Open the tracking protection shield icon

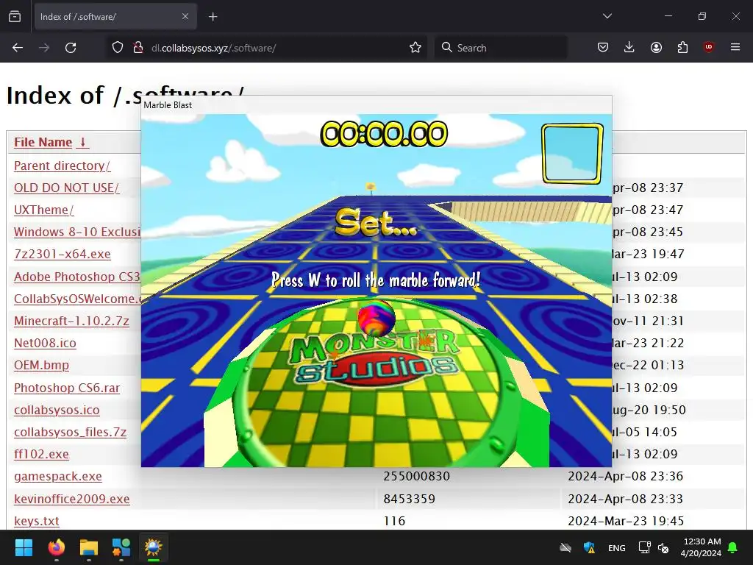[x=118, y=48]
